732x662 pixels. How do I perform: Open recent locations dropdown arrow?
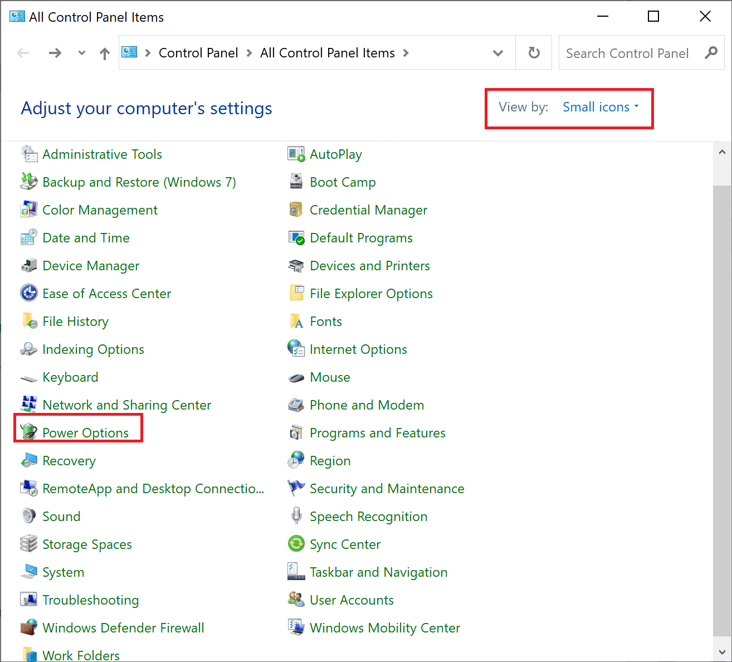click(82, 53)
